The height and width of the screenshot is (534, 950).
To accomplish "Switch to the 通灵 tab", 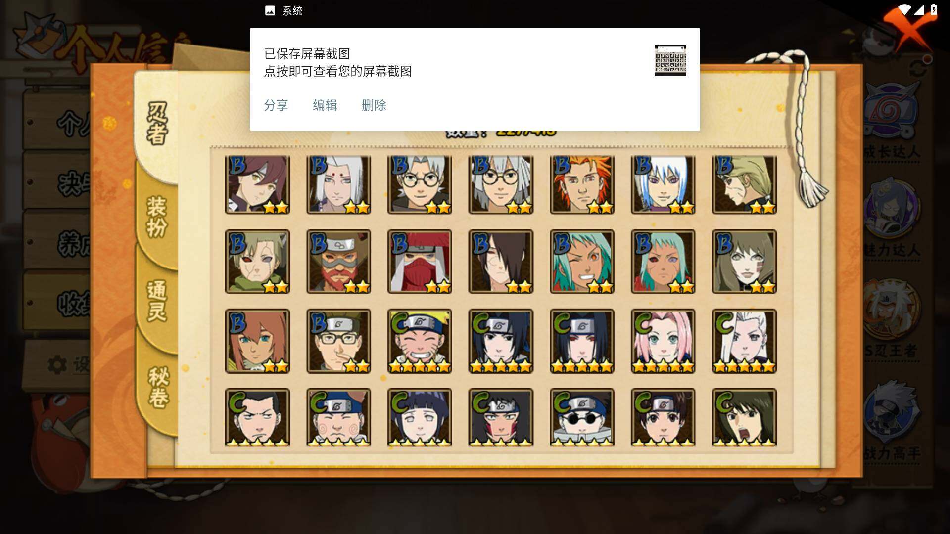I will [157, 301].
